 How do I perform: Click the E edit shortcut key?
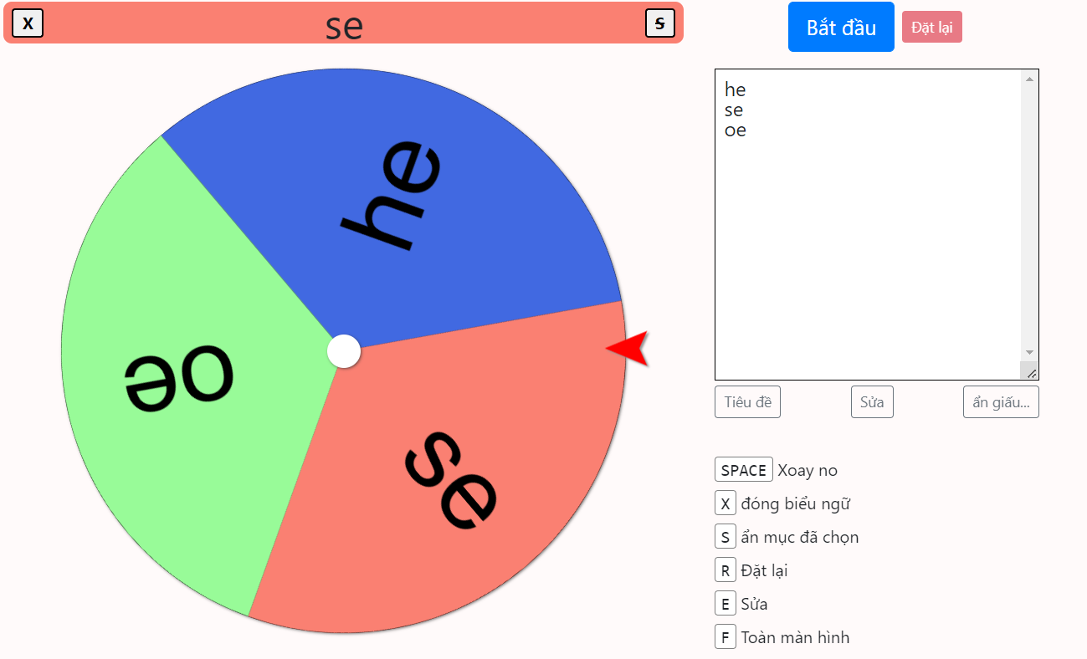pos(726,604)
